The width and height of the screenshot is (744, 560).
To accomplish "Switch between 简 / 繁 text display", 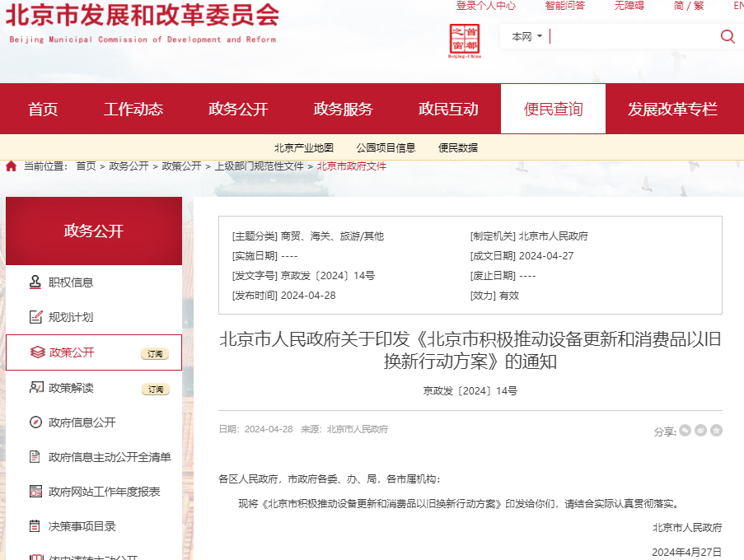I will [687, 6].
